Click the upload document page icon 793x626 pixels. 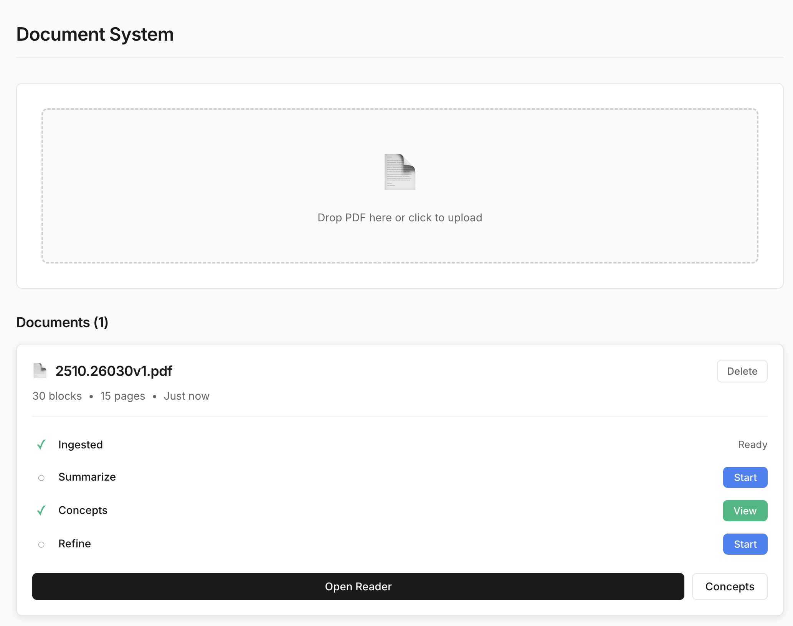coord(400,172)
